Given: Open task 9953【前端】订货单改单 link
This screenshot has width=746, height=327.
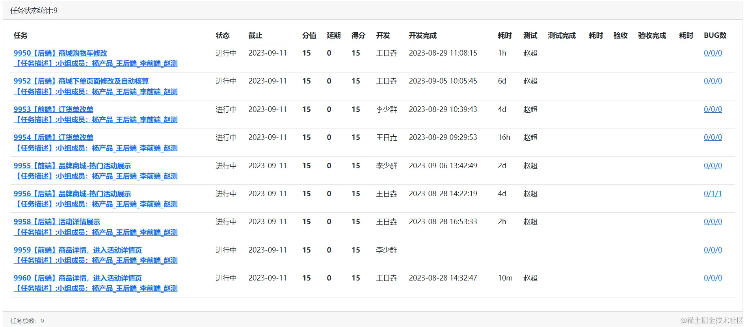Looking at the screenshot, I should (54, 110).
